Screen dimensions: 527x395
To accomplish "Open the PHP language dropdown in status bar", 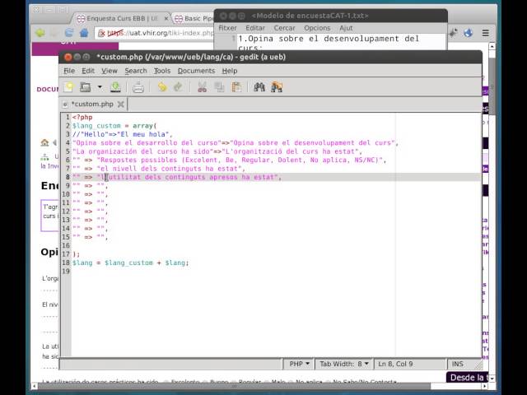I will point(299,364).
